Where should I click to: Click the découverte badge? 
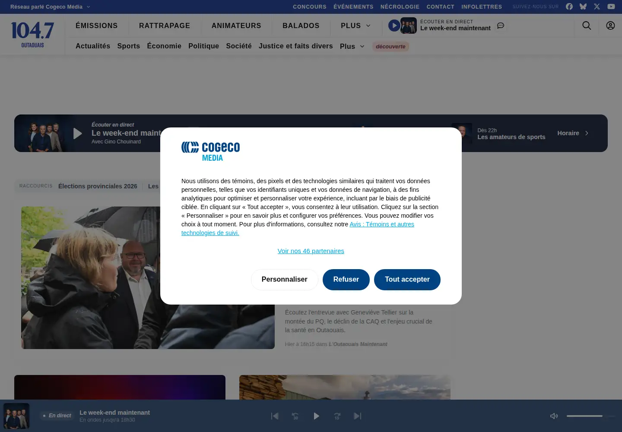pos(390,47)
